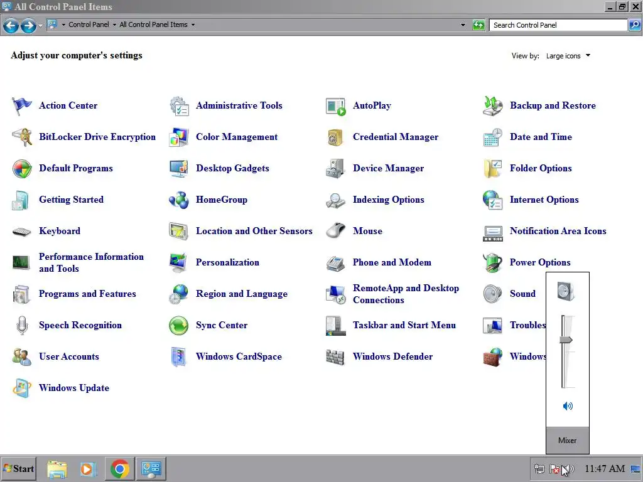Screen dimensions: 643x482
Task: Open the speaker device icon in the volume popup
Action: [567, 291]
